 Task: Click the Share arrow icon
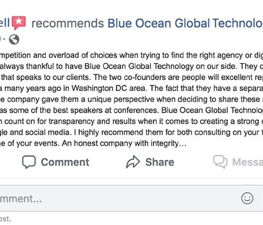[133, 162]
